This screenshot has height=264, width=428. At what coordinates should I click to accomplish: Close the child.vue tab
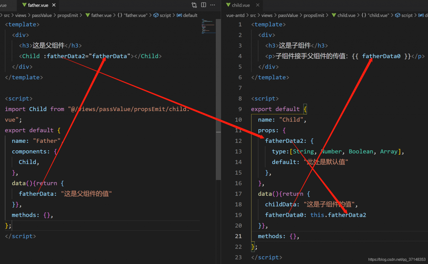click(257, 5)
